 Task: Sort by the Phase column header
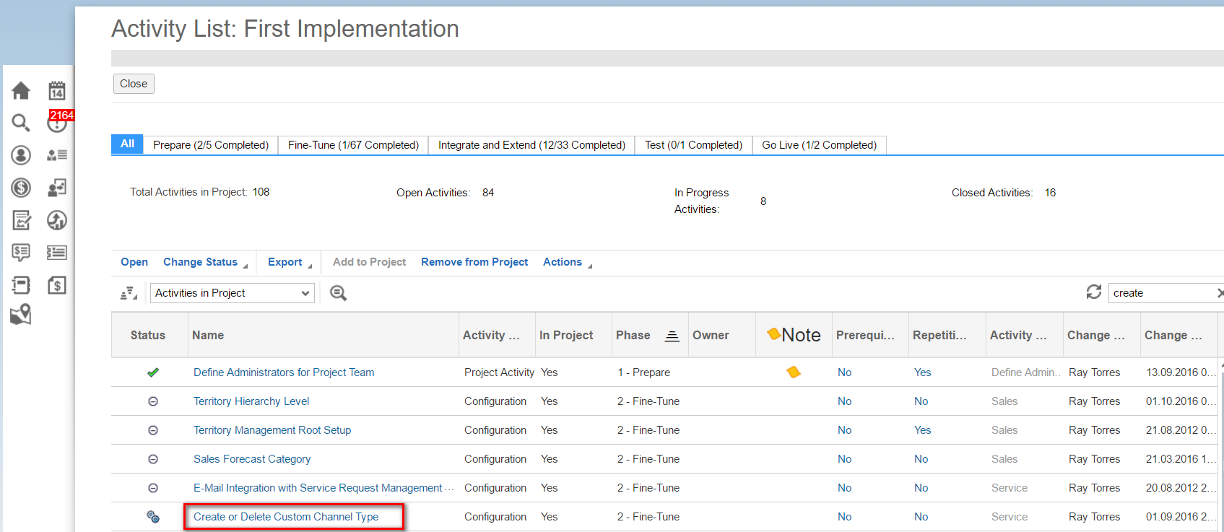(633, 335)
